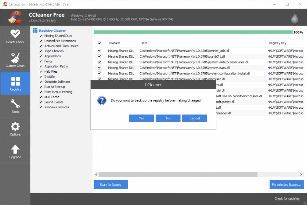Click the v5.64.7613 version label
Viewport: 307px width, 205px height.
pos(42,21)
